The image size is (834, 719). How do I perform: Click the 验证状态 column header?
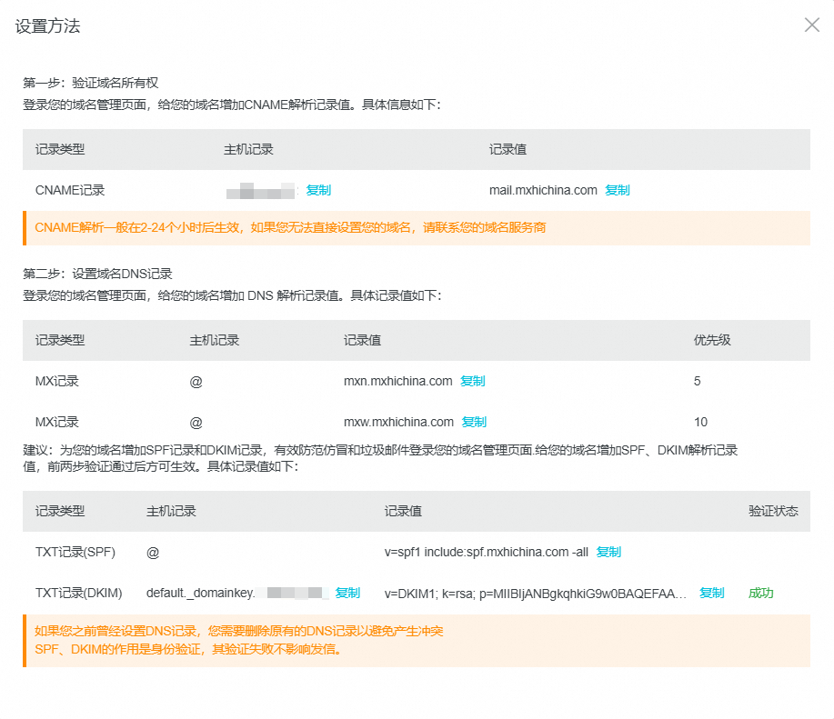point(775,512)
